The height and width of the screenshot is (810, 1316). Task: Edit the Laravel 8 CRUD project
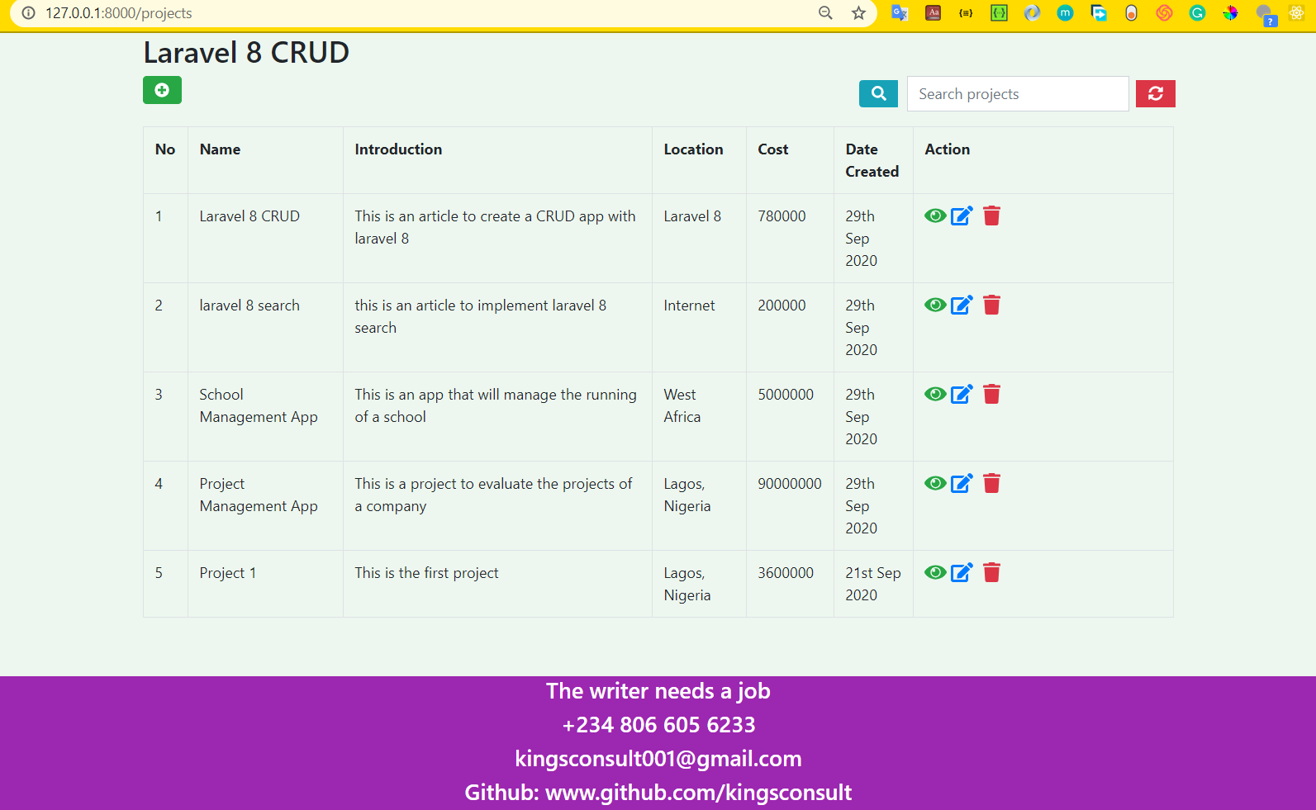coord(962,216)
